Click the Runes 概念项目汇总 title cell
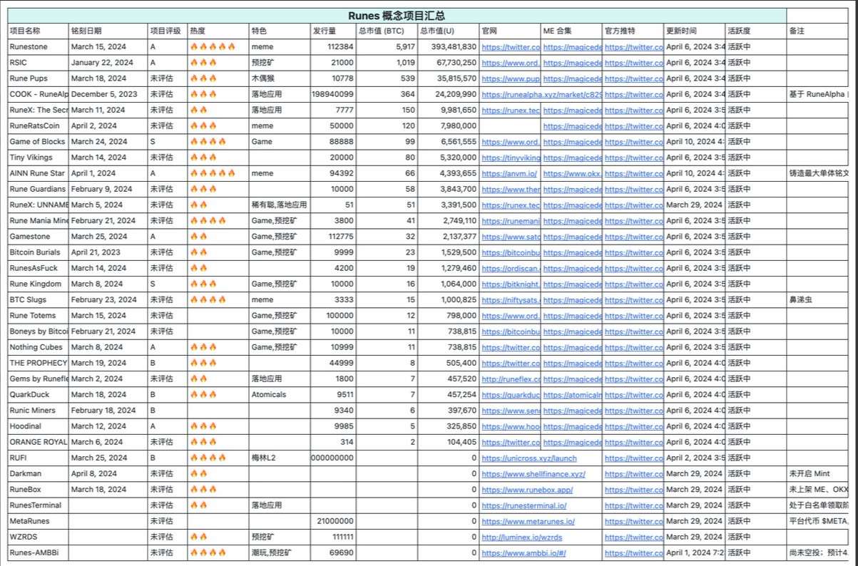The height and width of the screenshot is (566, 858). [397, 16]
